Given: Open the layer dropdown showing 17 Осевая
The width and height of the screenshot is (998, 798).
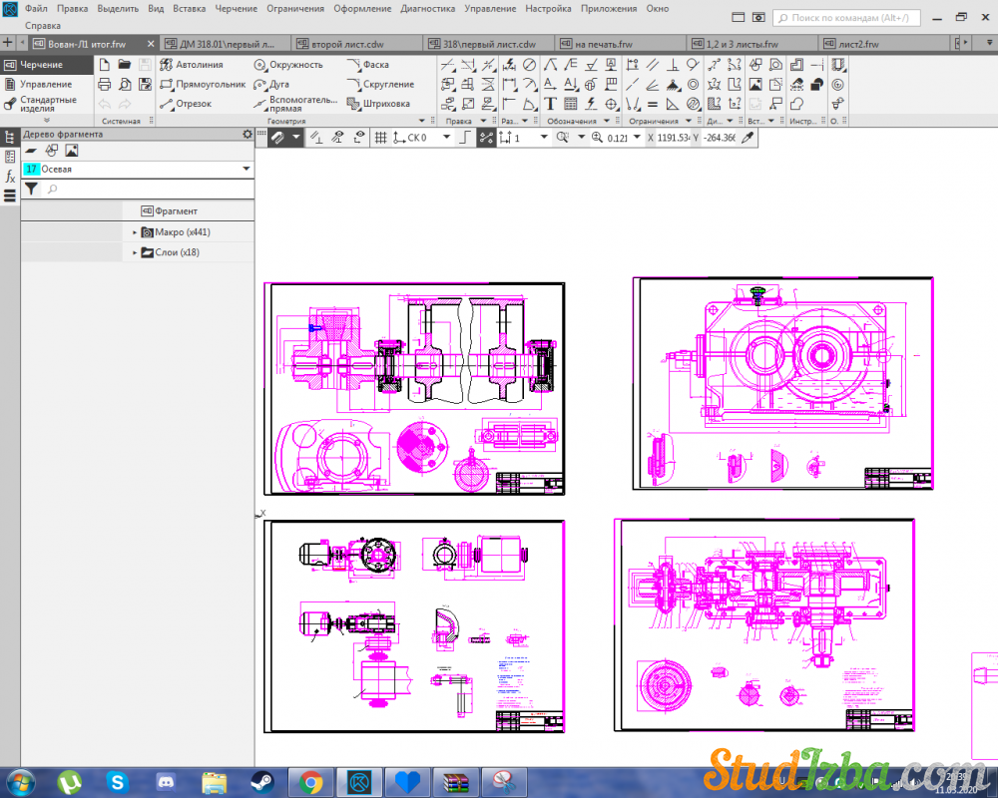Looking at the screenshot, I should [246, 170].
